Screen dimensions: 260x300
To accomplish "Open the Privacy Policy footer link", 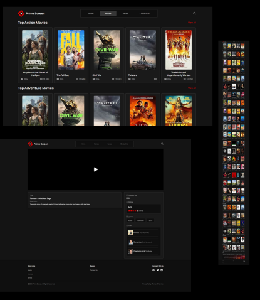I will tap(147, 284).
